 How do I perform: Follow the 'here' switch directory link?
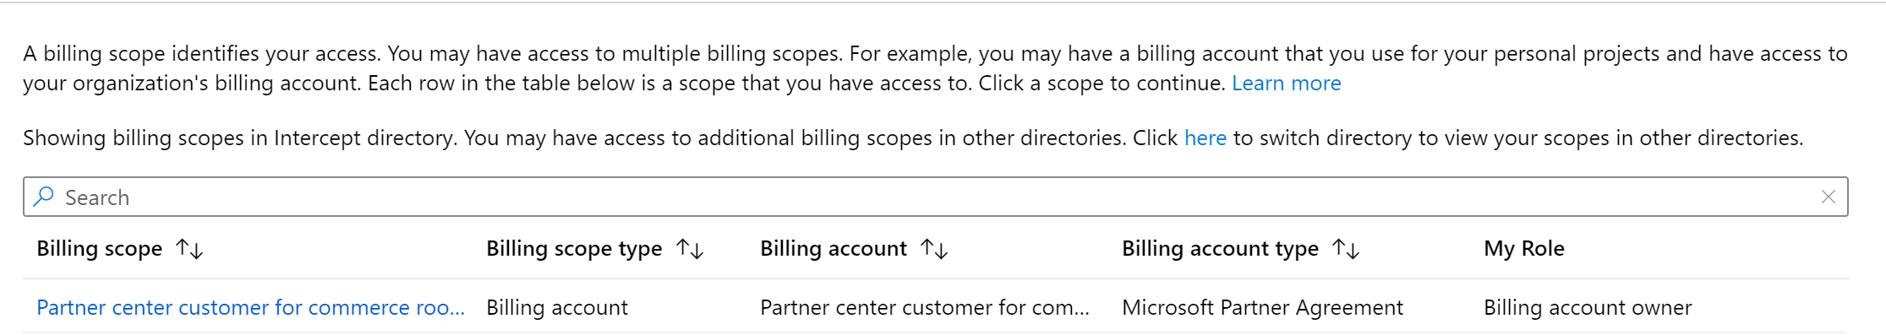1205,138
